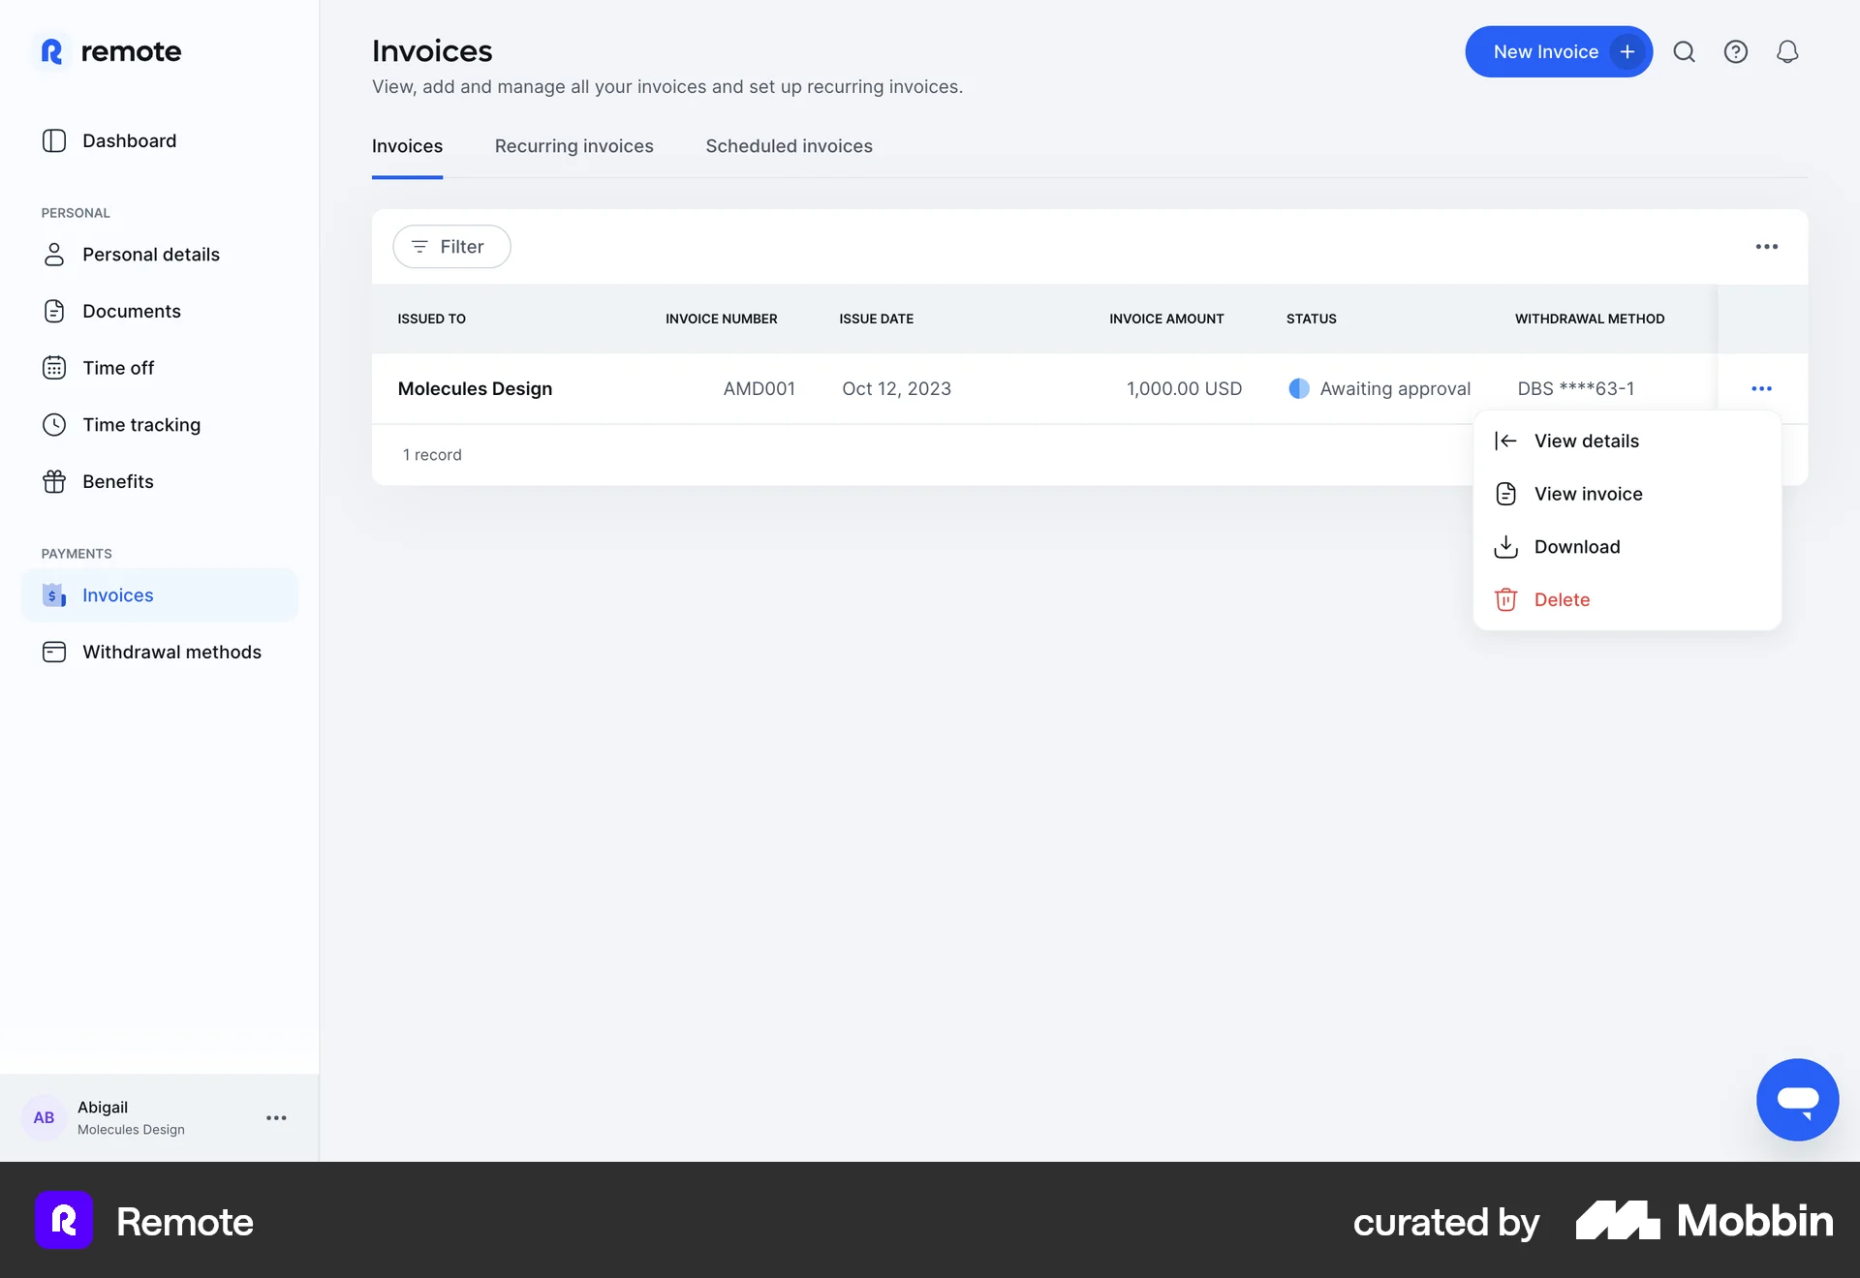Switch to the Recurring invoices tab
The width and height of the screenshot is (1860, 1278).
coord(573,146)
